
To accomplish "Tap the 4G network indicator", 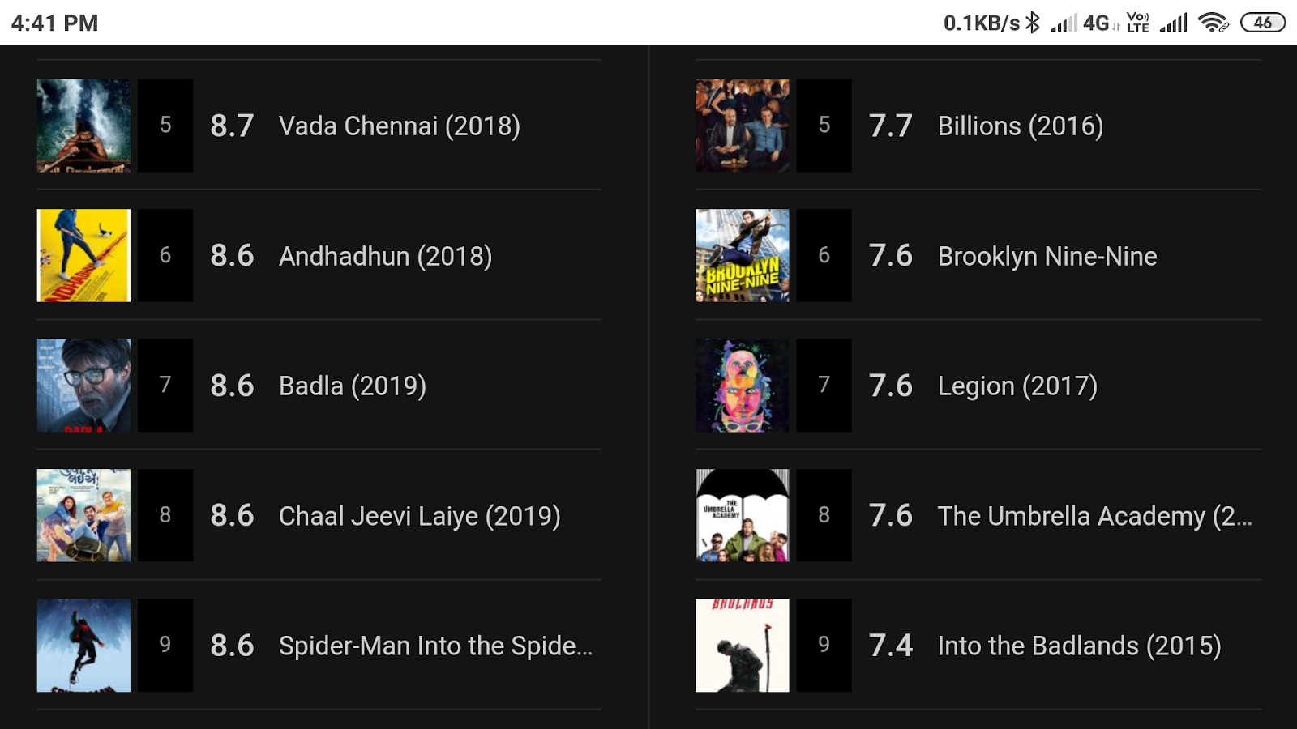I will point(1096,23).
